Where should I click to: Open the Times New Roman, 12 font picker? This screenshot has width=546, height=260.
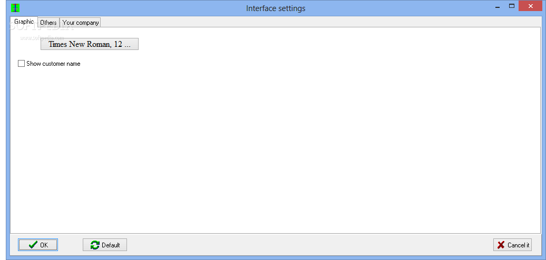click(x=90, y=44)
